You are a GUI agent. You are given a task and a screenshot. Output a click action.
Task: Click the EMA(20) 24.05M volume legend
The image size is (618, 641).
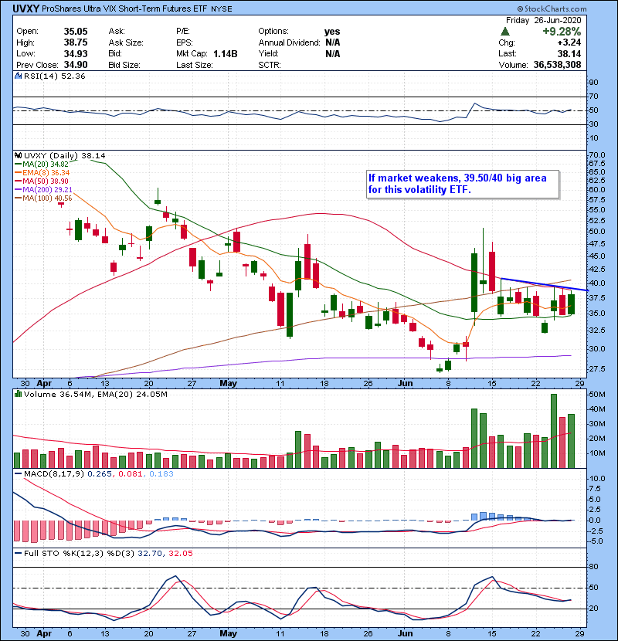131,394
